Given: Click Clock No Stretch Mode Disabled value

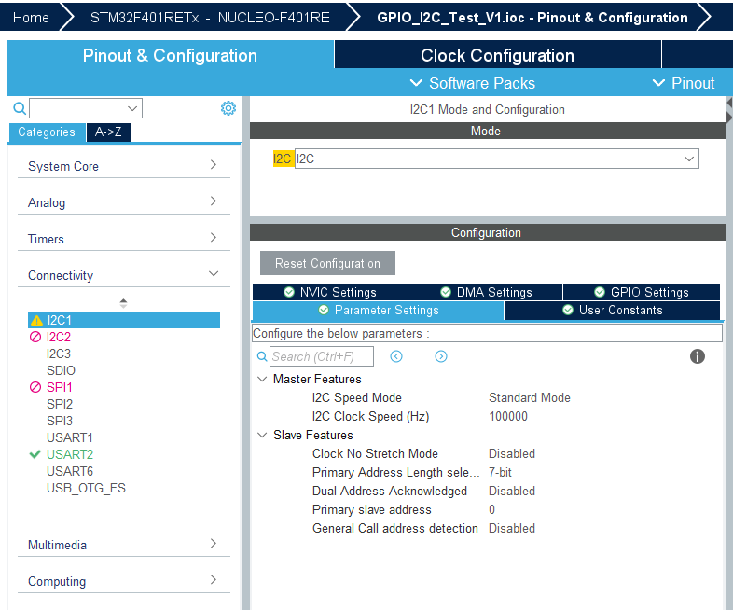Looking at the screenshot, I should (512, 454).
